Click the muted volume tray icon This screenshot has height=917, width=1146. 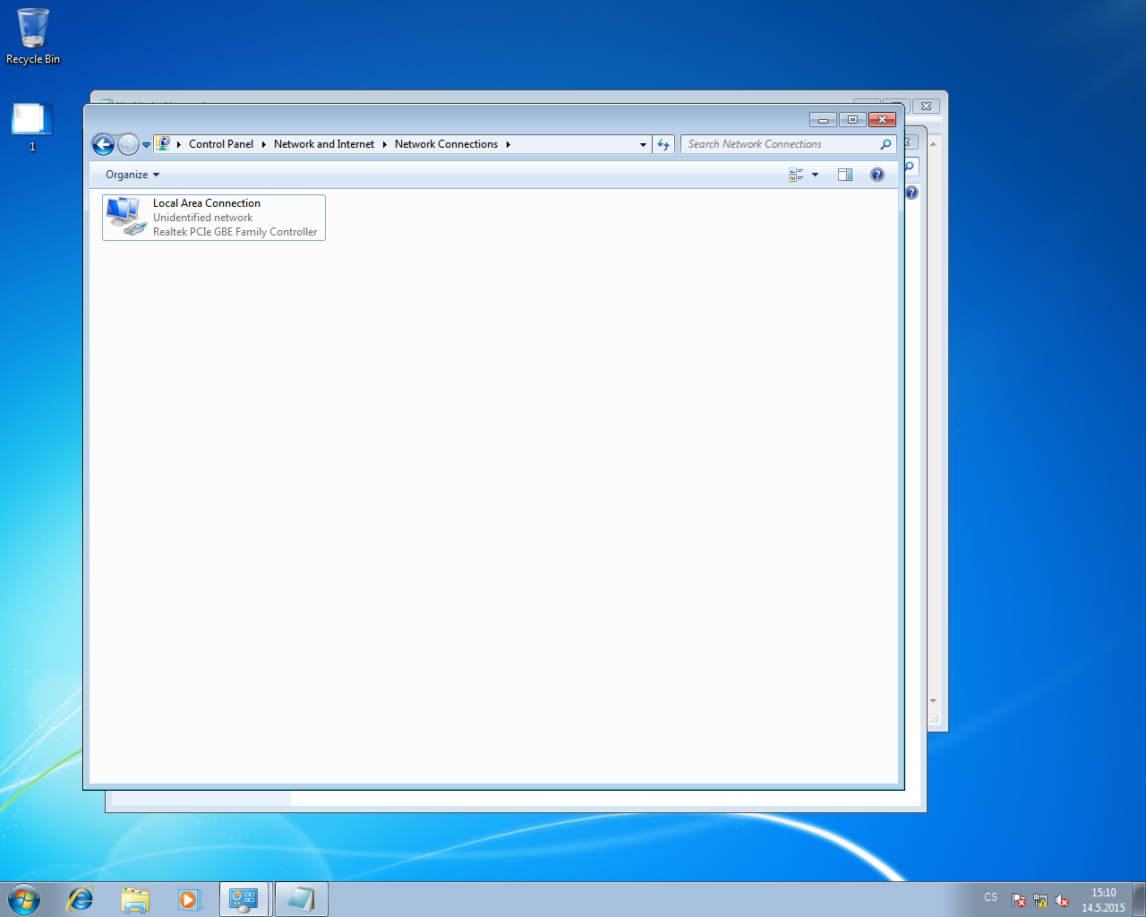1062,900
